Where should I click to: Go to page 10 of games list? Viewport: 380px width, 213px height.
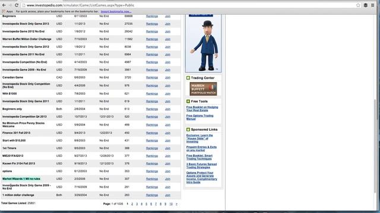(171, 204)
